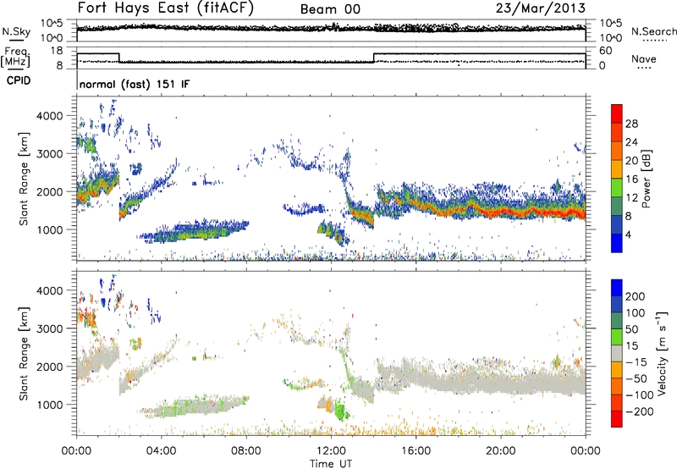The image size is (677, 469).
Task: Click the gray -15 to 15 velocity segment
Action: point(617,353)
